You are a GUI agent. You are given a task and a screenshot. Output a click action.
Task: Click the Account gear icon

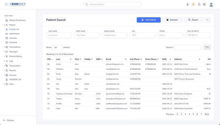point(7,75)
